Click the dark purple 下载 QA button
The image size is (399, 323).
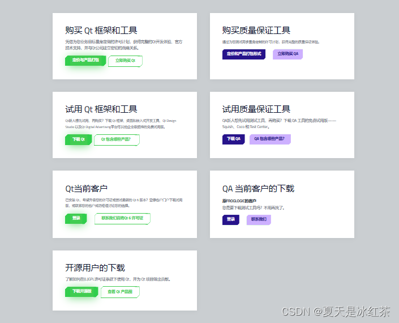click(234, 139)
